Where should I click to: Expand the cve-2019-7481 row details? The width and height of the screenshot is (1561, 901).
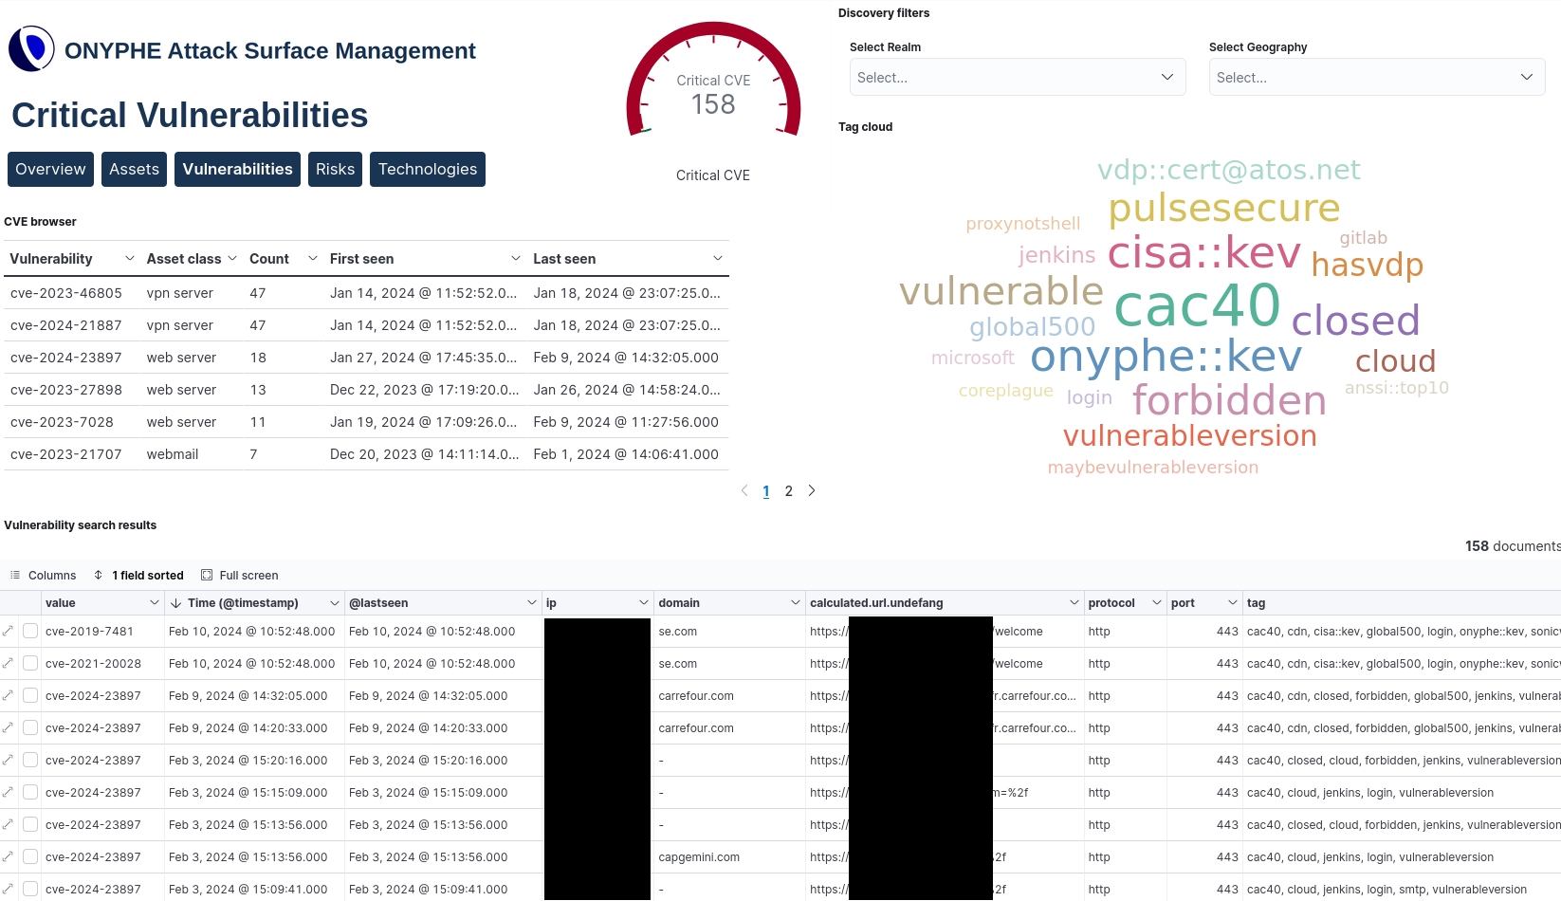pos(9,631)
